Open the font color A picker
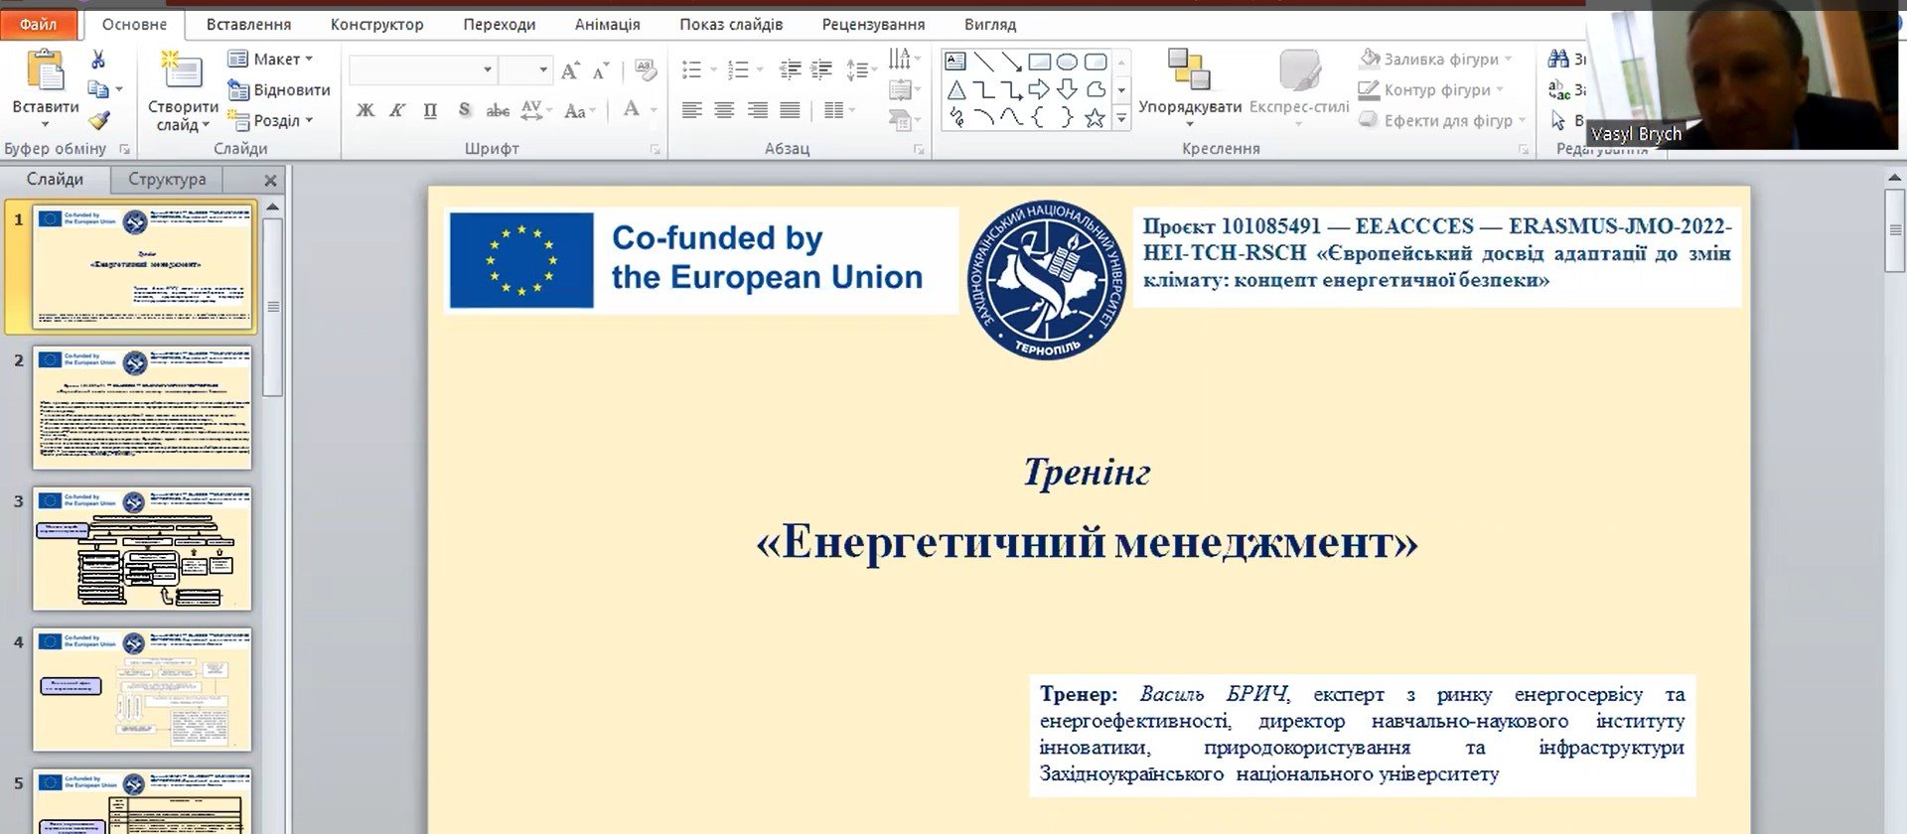 [632, 109]
